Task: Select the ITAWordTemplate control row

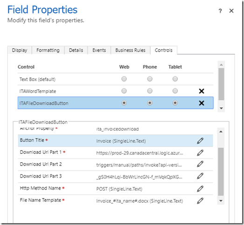Action: point(115,91)
